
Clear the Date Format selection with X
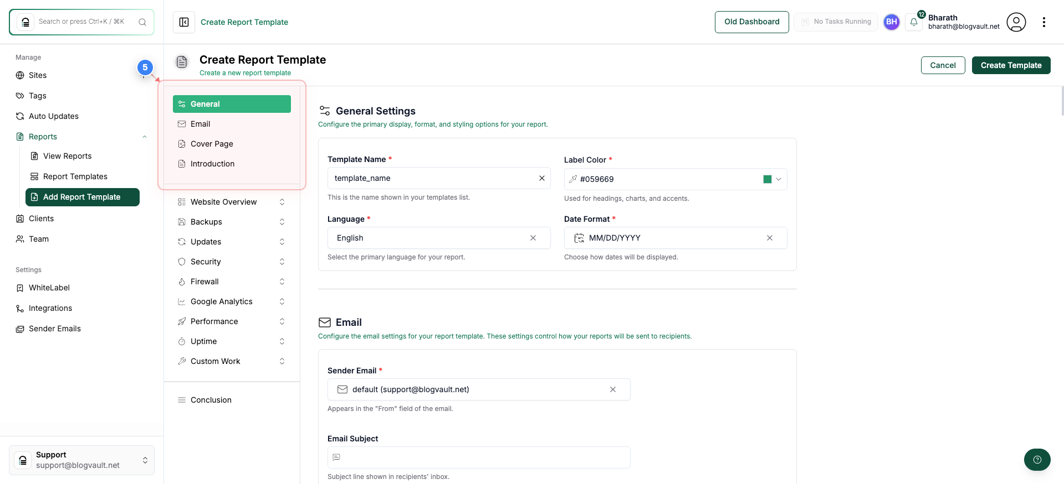click(770, 238)
